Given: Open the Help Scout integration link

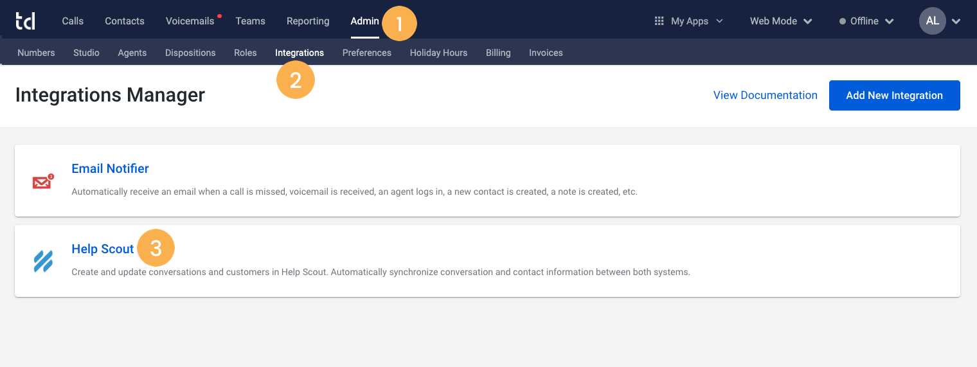Looking at the screenshot, I should [103, 249].
